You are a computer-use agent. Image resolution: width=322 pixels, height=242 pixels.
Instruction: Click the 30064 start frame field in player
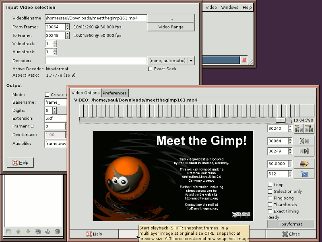[x=278, y=141]
